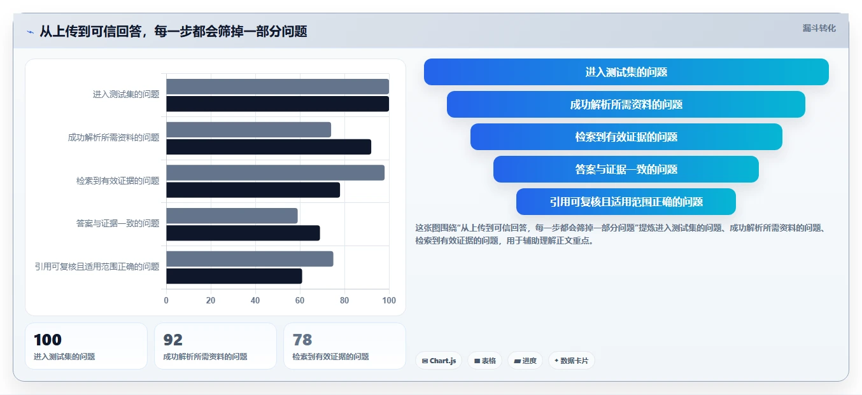862x395 pixels.
Task: Select the title 从上传到可信回答 heading text
Action: pos(173,31)
